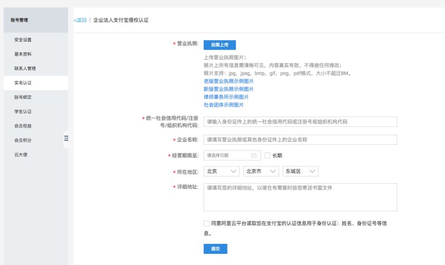Check the 长期 checkbox
Screen dimensions: 445x265
coord(268,155)
